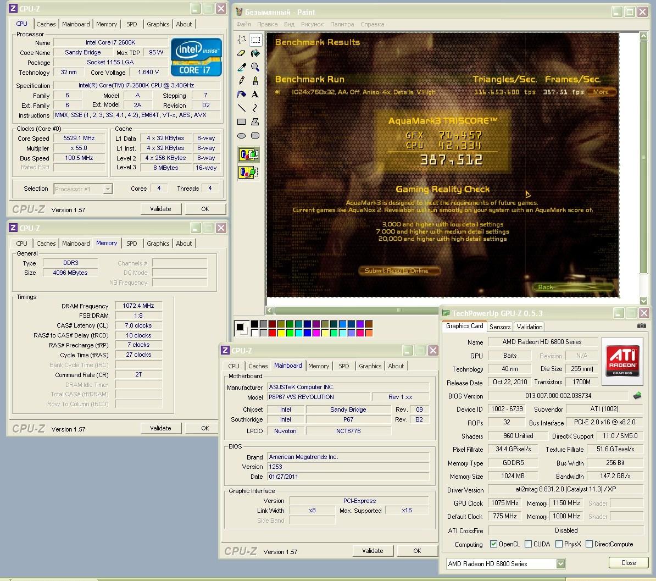Switch to SPD tab in the CPU-Z Memory window
Image resolution: width=656 pixels, height=581 pixels.
point(132,243)
